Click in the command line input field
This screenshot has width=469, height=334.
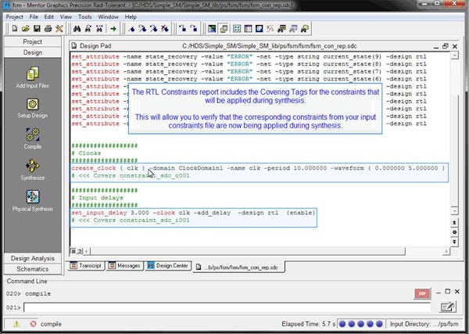(227, 307)
